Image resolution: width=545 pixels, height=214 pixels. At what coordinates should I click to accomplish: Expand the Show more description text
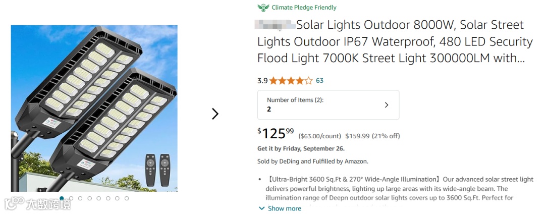(x=284, y=208)
